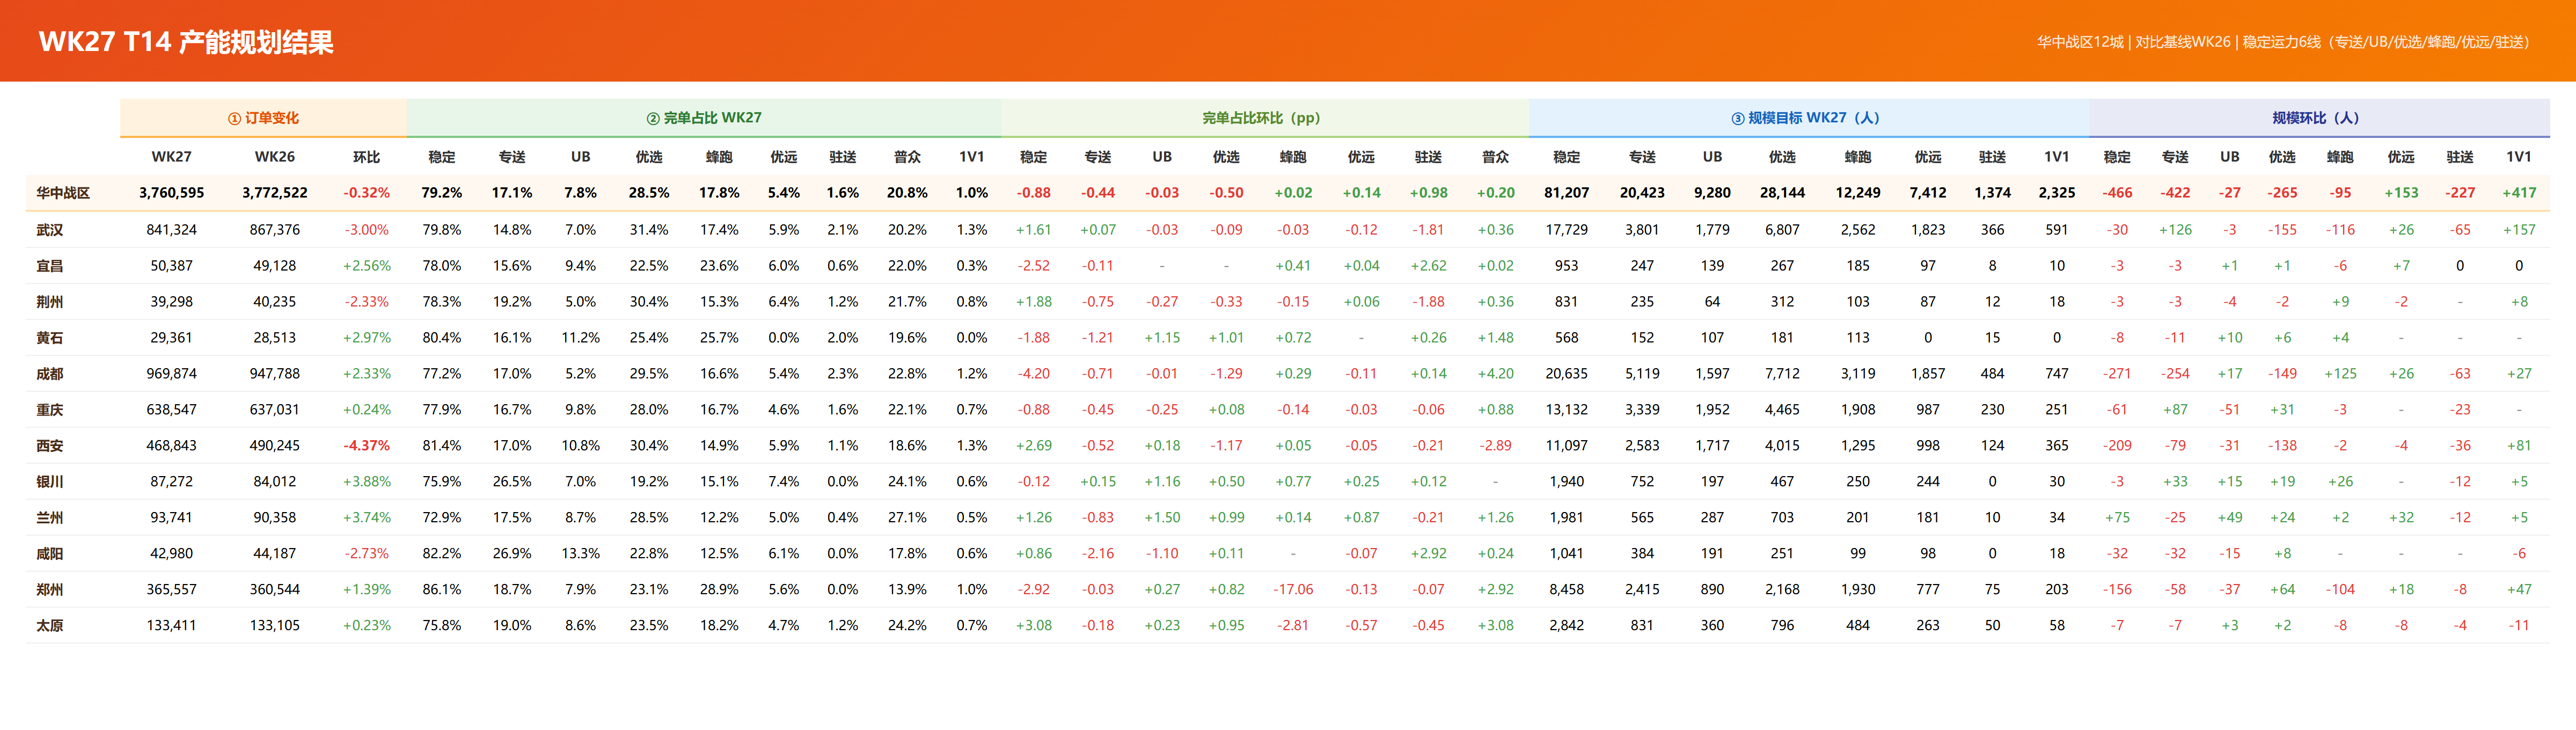Select 西安's bold order change -4.37%
The height and width of the screenshot is (730, 2576).
[x=367, y=446]
